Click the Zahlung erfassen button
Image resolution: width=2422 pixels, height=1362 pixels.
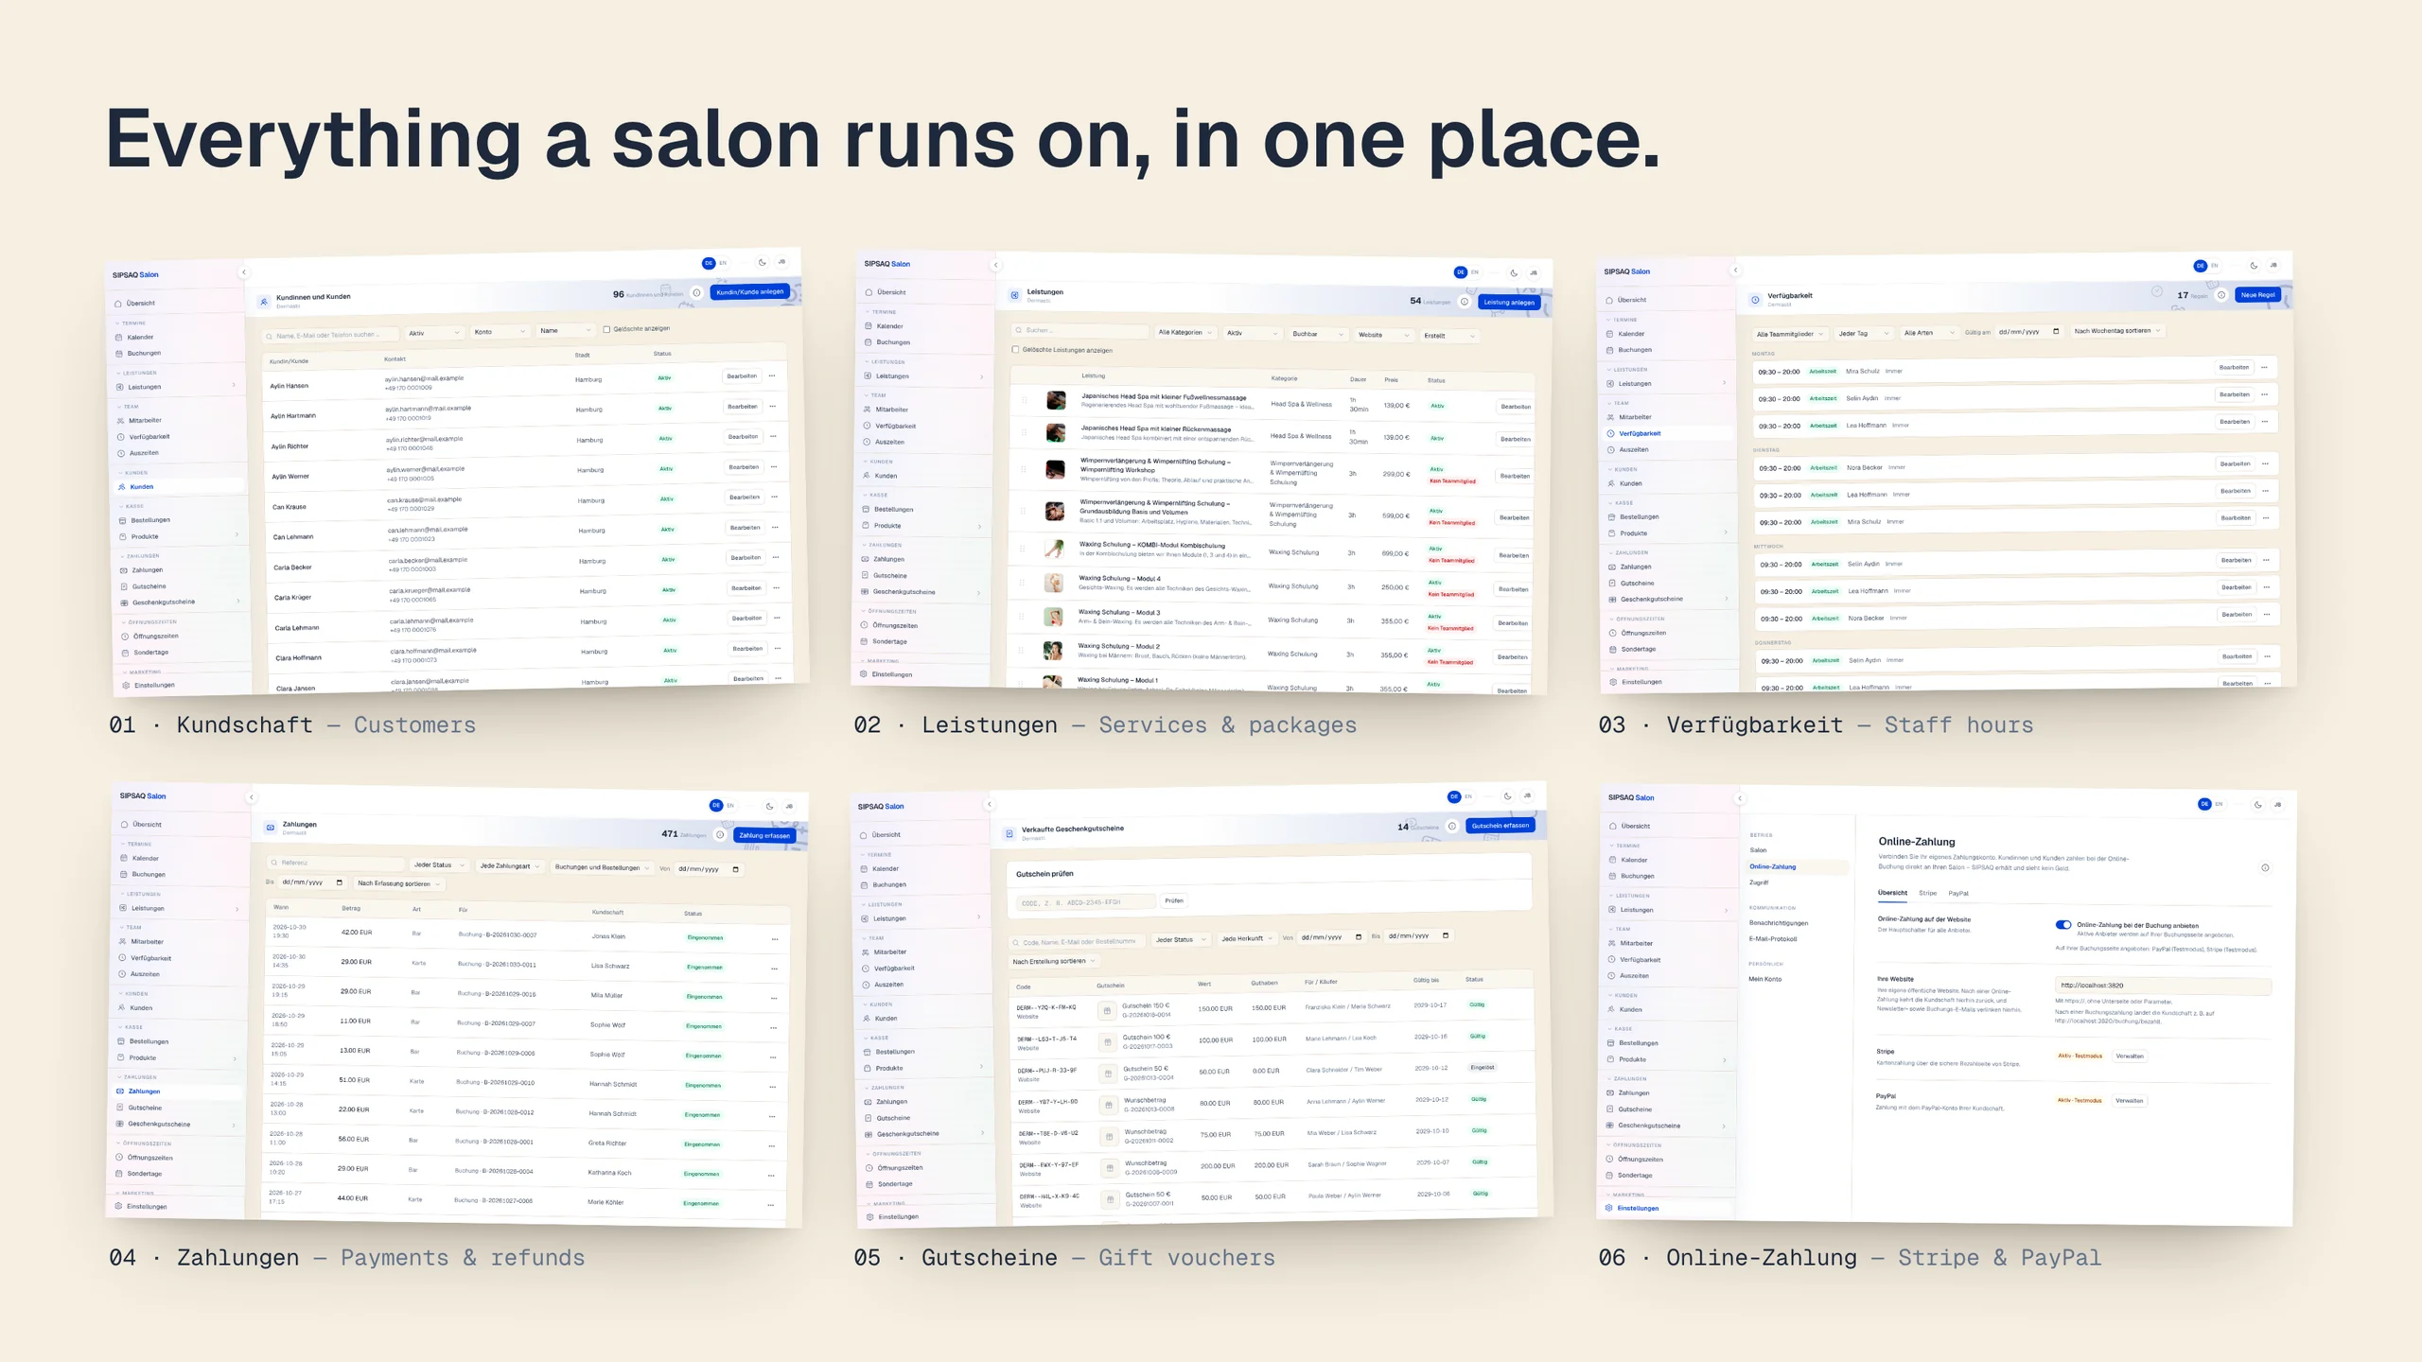764,835
